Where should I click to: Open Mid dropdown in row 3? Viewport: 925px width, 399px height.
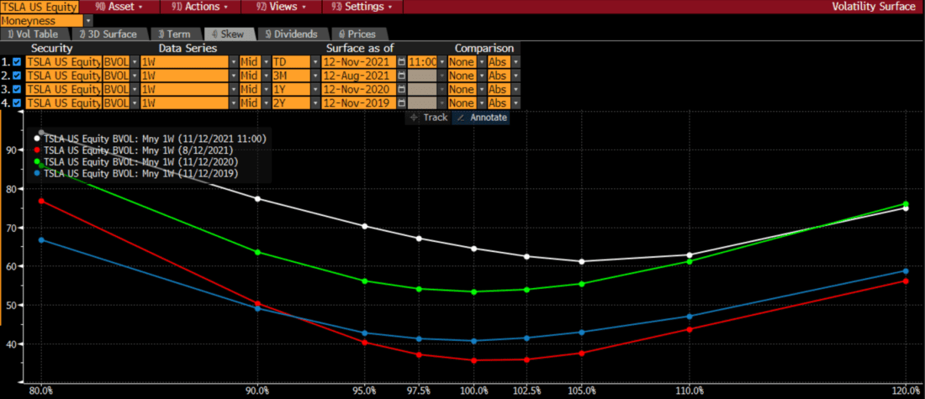click(x=265, y=90)
